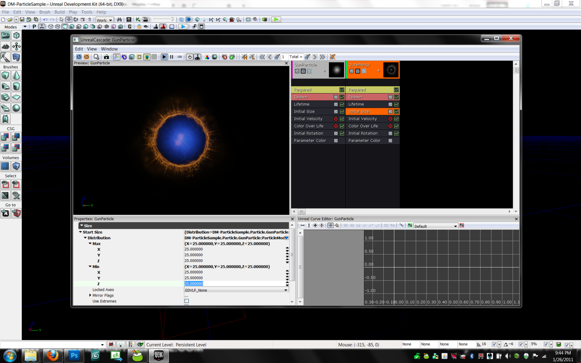Collapse the Start Size property
This screenshot has height=363, width=581.
[x=81, y=232]
